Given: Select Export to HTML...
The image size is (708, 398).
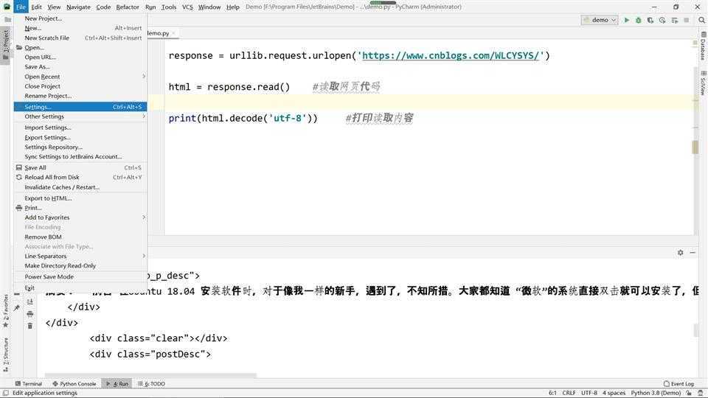Looking at the screenshot, I should click(80, 198).
